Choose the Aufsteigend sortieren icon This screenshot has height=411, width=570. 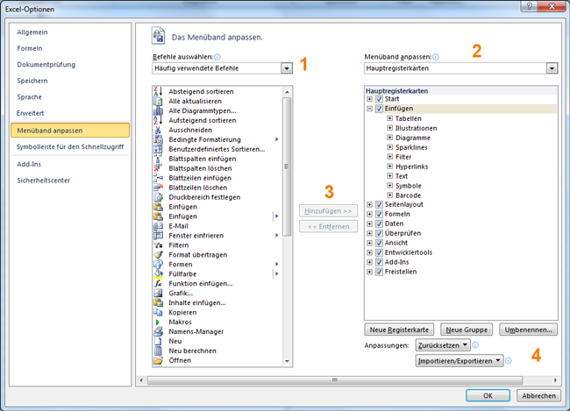[x=158, y=120]
